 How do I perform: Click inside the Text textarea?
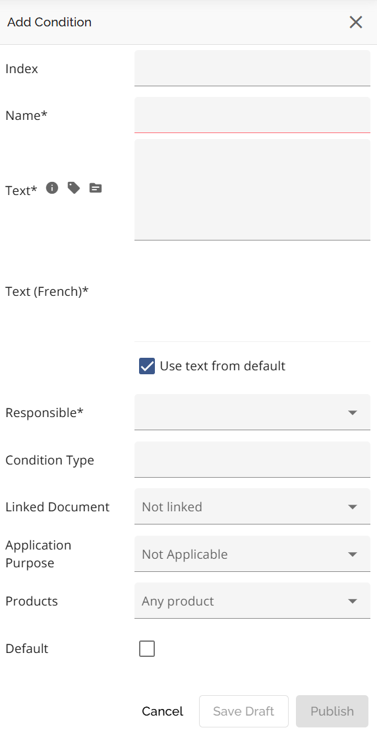[252, 190]
